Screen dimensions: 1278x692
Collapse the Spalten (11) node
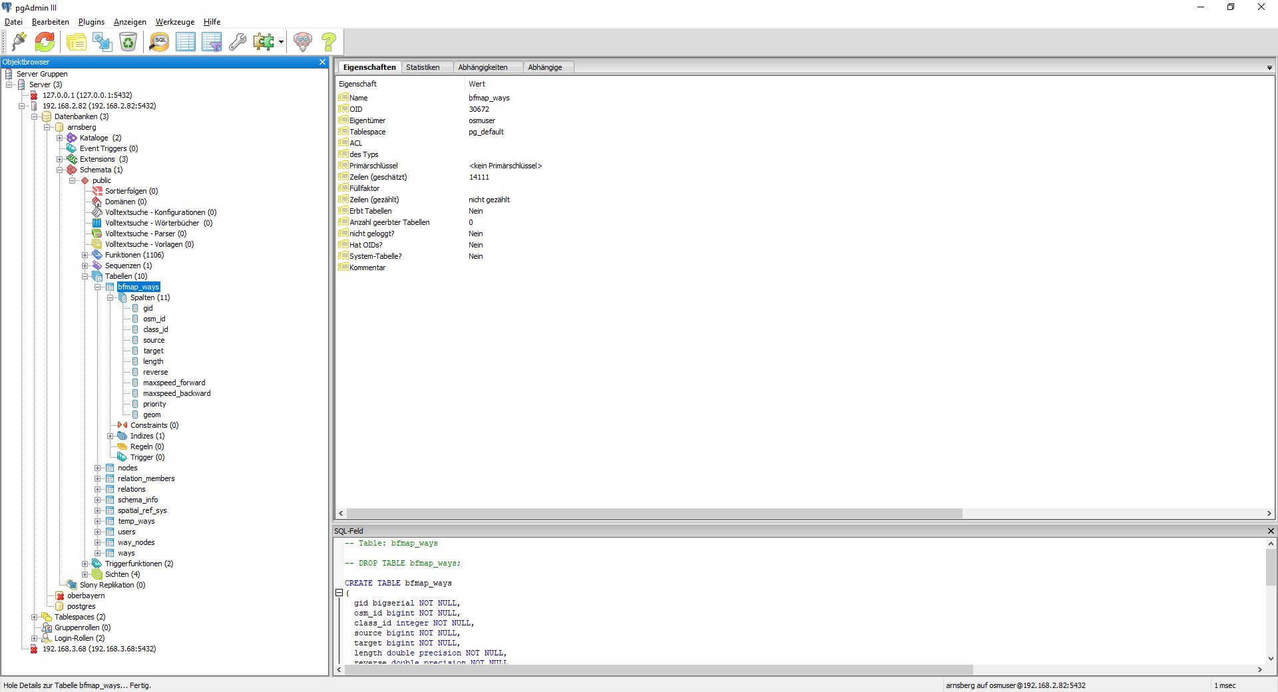(x=110, y=297)
